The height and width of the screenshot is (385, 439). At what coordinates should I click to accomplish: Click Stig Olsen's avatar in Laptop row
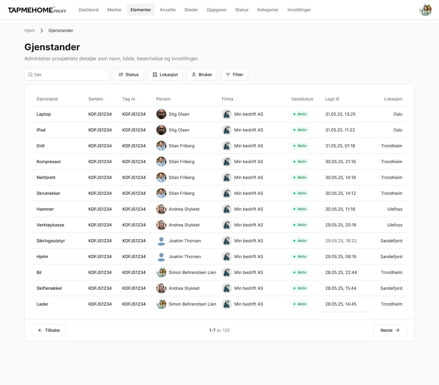coord(161,114)
